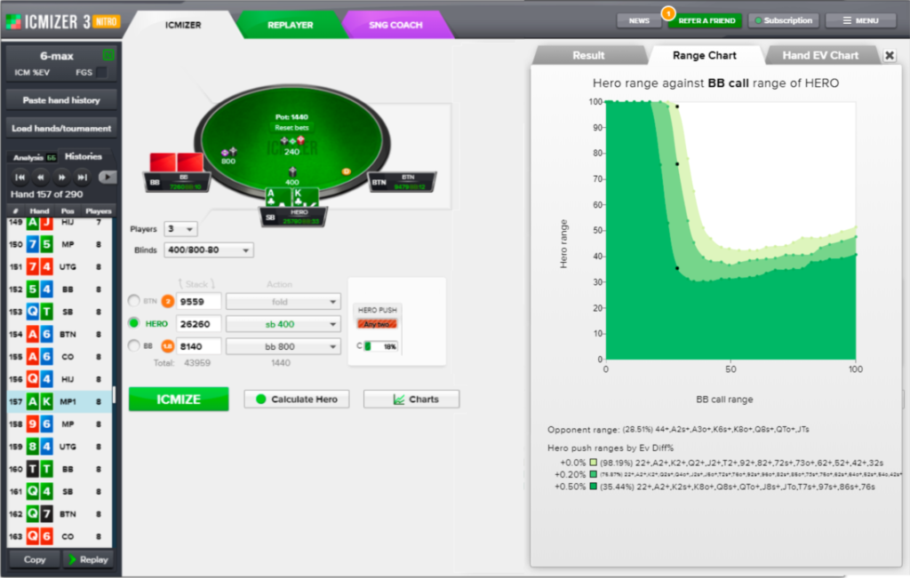Click the green ICMIZE button
The width and height of the screenshot is (910, 578).
[x=179, y=400]
